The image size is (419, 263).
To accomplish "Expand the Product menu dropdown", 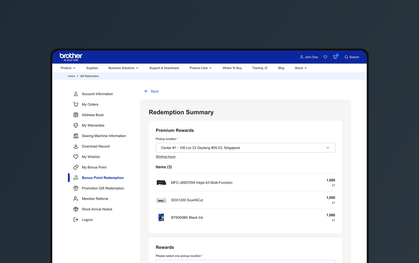I will tap(68, 68).
